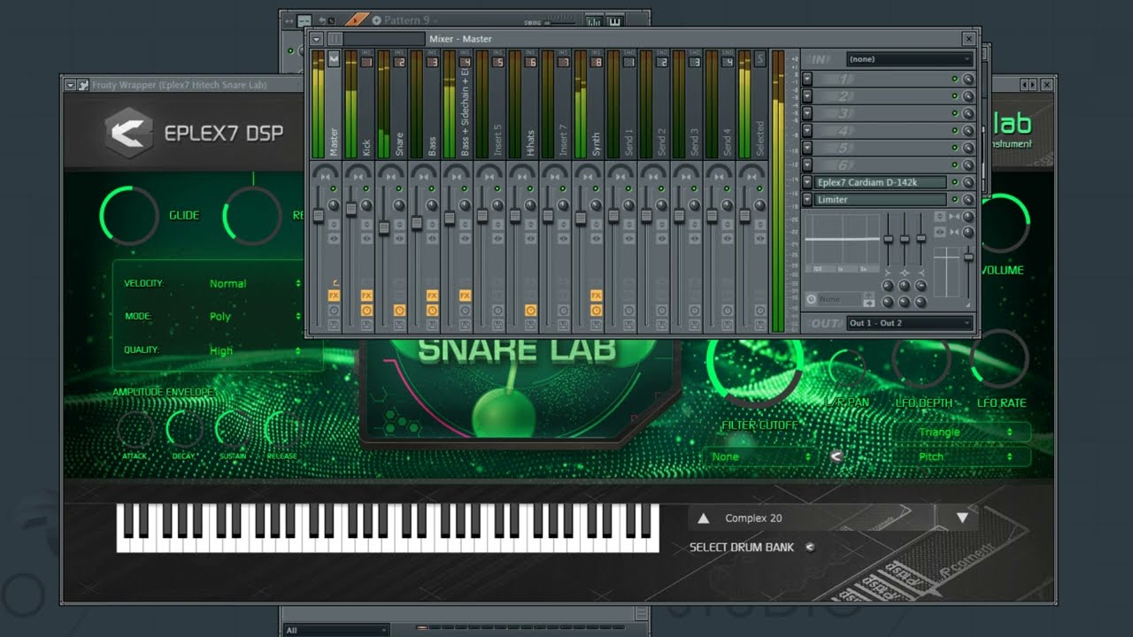The width and height of the screenshot is (1133, 637).
Task: Click a key on the Snare Lab piano keyboard
Action: click(387, 528)
